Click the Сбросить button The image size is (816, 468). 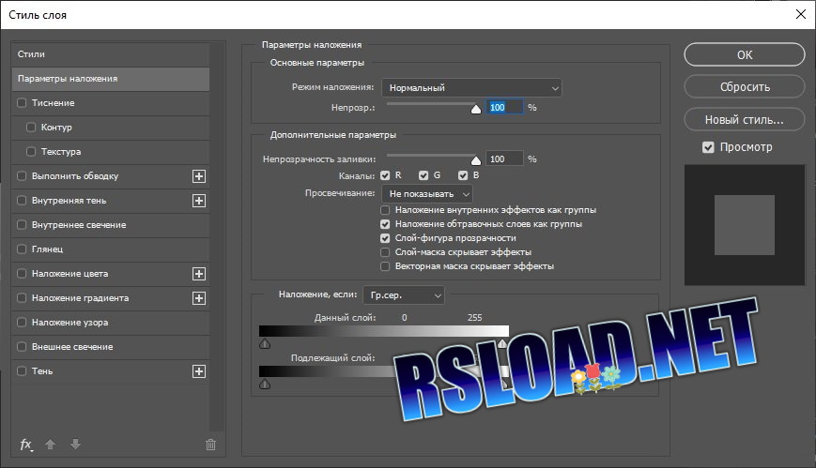click(745, 87)
